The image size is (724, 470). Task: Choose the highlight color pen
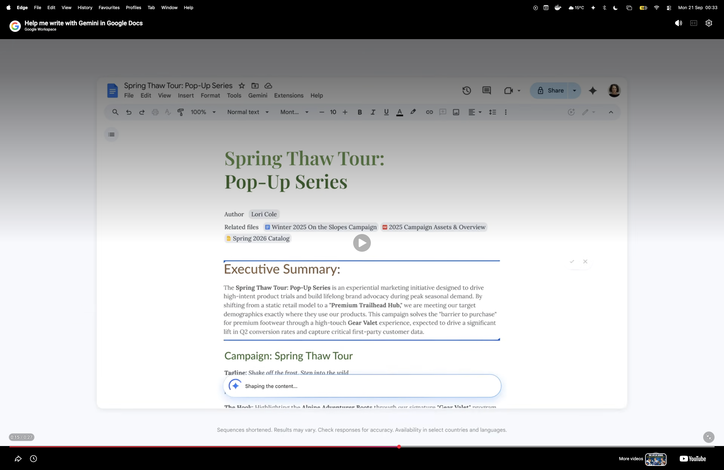[413, 112]
